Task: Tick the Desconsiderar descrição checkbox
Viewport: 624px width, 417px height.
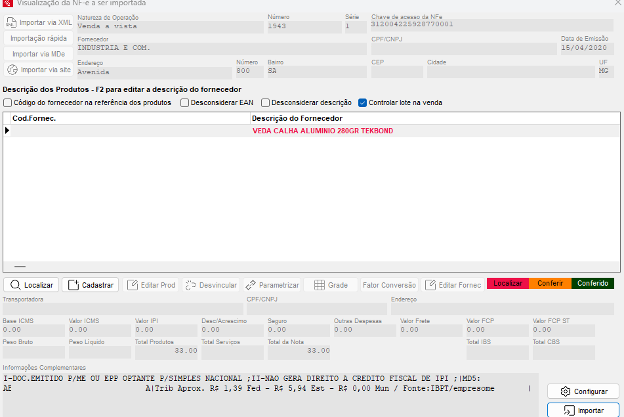Action: point(266,102)
